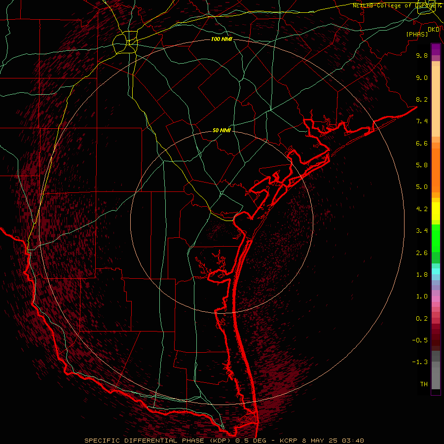Click the "100 NMI" range ring label
Screen dimensions: 444x444
tap(222, 39)
